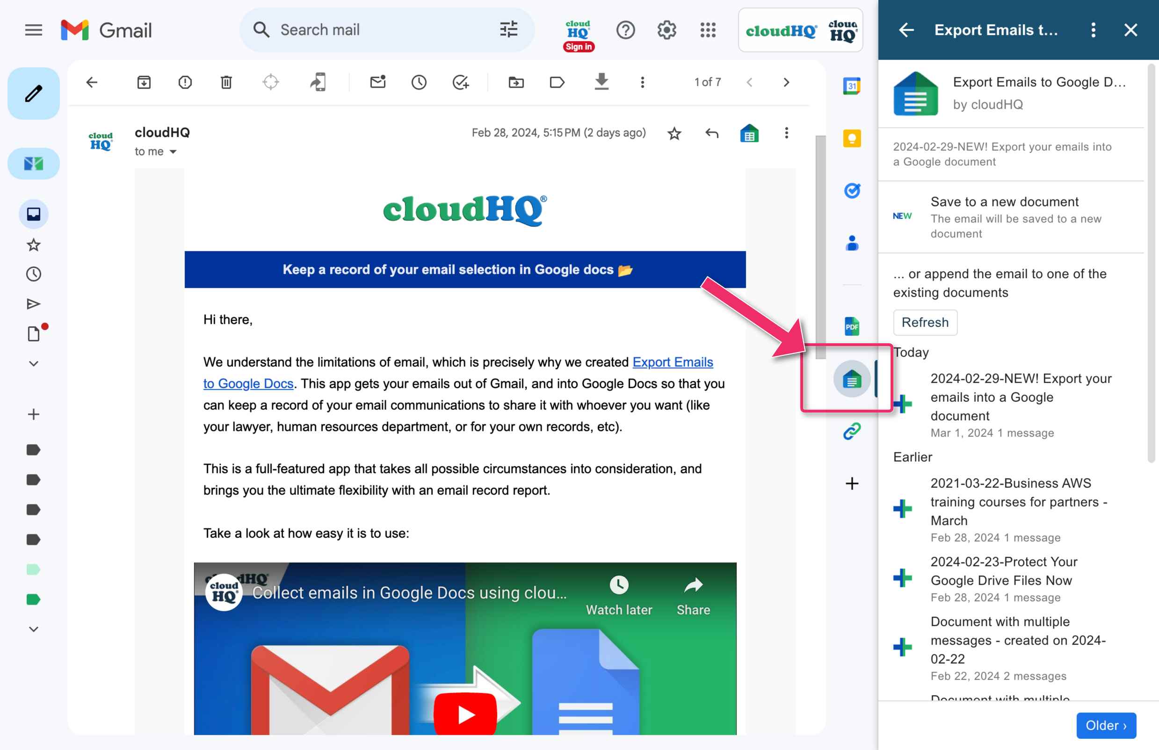The height and width of the screenshot is (750, 1159).
Task: Show recipient details dropdown next to 'to me'
Action: pyautogui.click(x=173, y=152)
